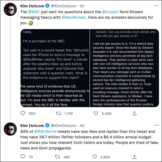162x162 pixels.
Task: View the right attached image about Snowden leaks
Action: click(x=124, y=68)
